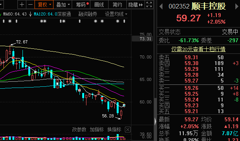Switch to 简约 simplified mode

(117, 5)
